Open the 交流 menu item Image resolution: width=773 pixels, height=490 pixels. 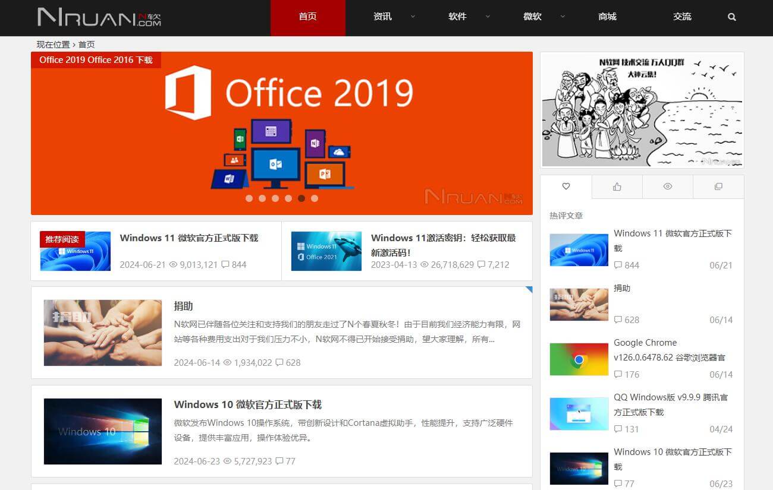[682, 17]
